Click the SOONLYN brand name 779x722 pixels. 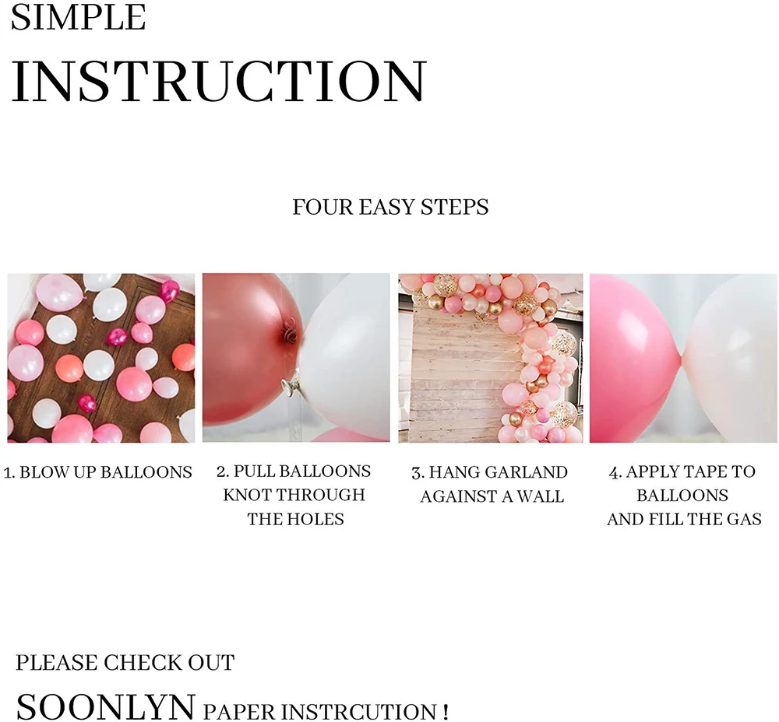105,706
